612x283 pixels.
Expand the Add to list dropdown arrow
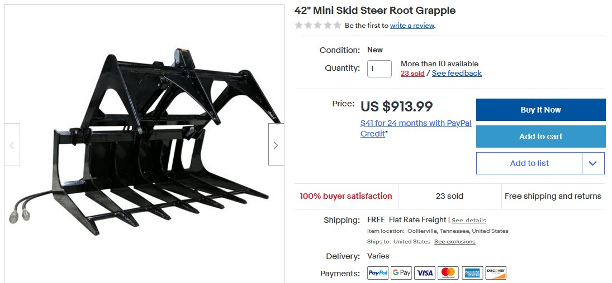coord(593,163)
